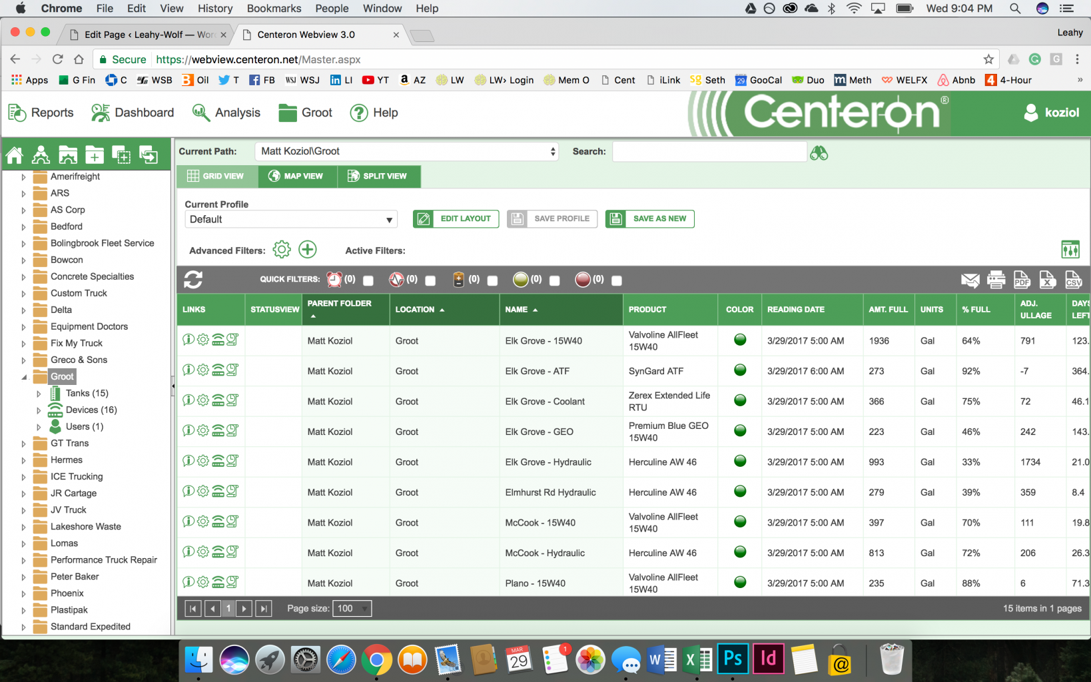Viewport: 1091px width, 682px height.
Task: Click the chart link icon for Elk Grove - GEO
Action: click(x=232, y=431)
